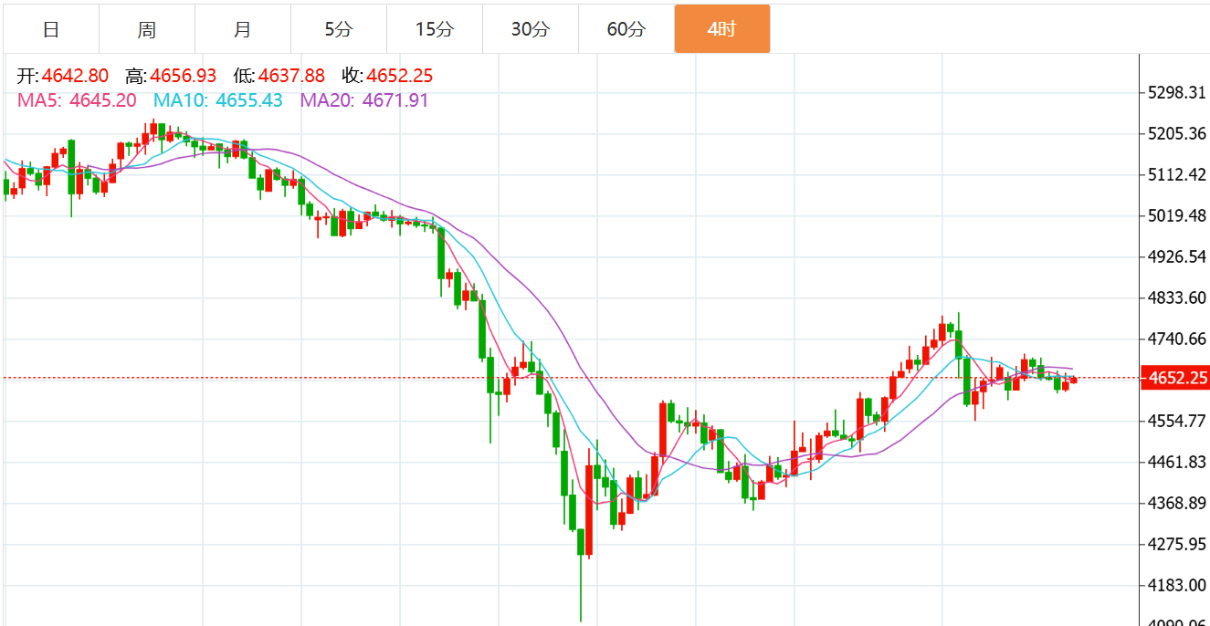Click the low price 4637.88
The height and width of the screenshot is (626, 1210).
point(292,77)
